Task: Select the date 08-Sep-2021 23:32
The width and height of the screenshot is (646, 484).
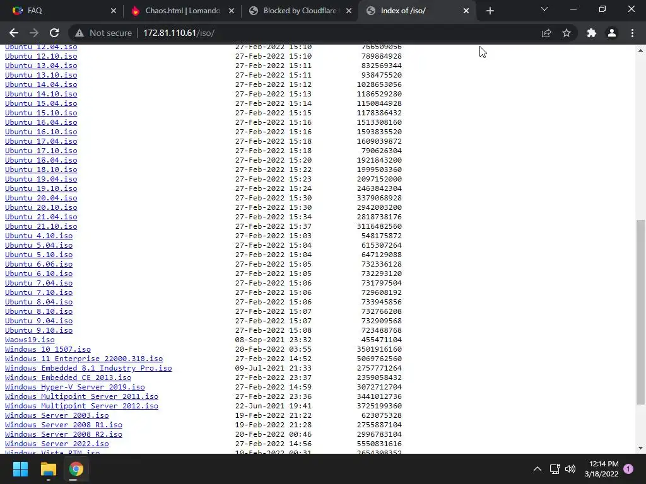Action: click(x=273, y=340)
